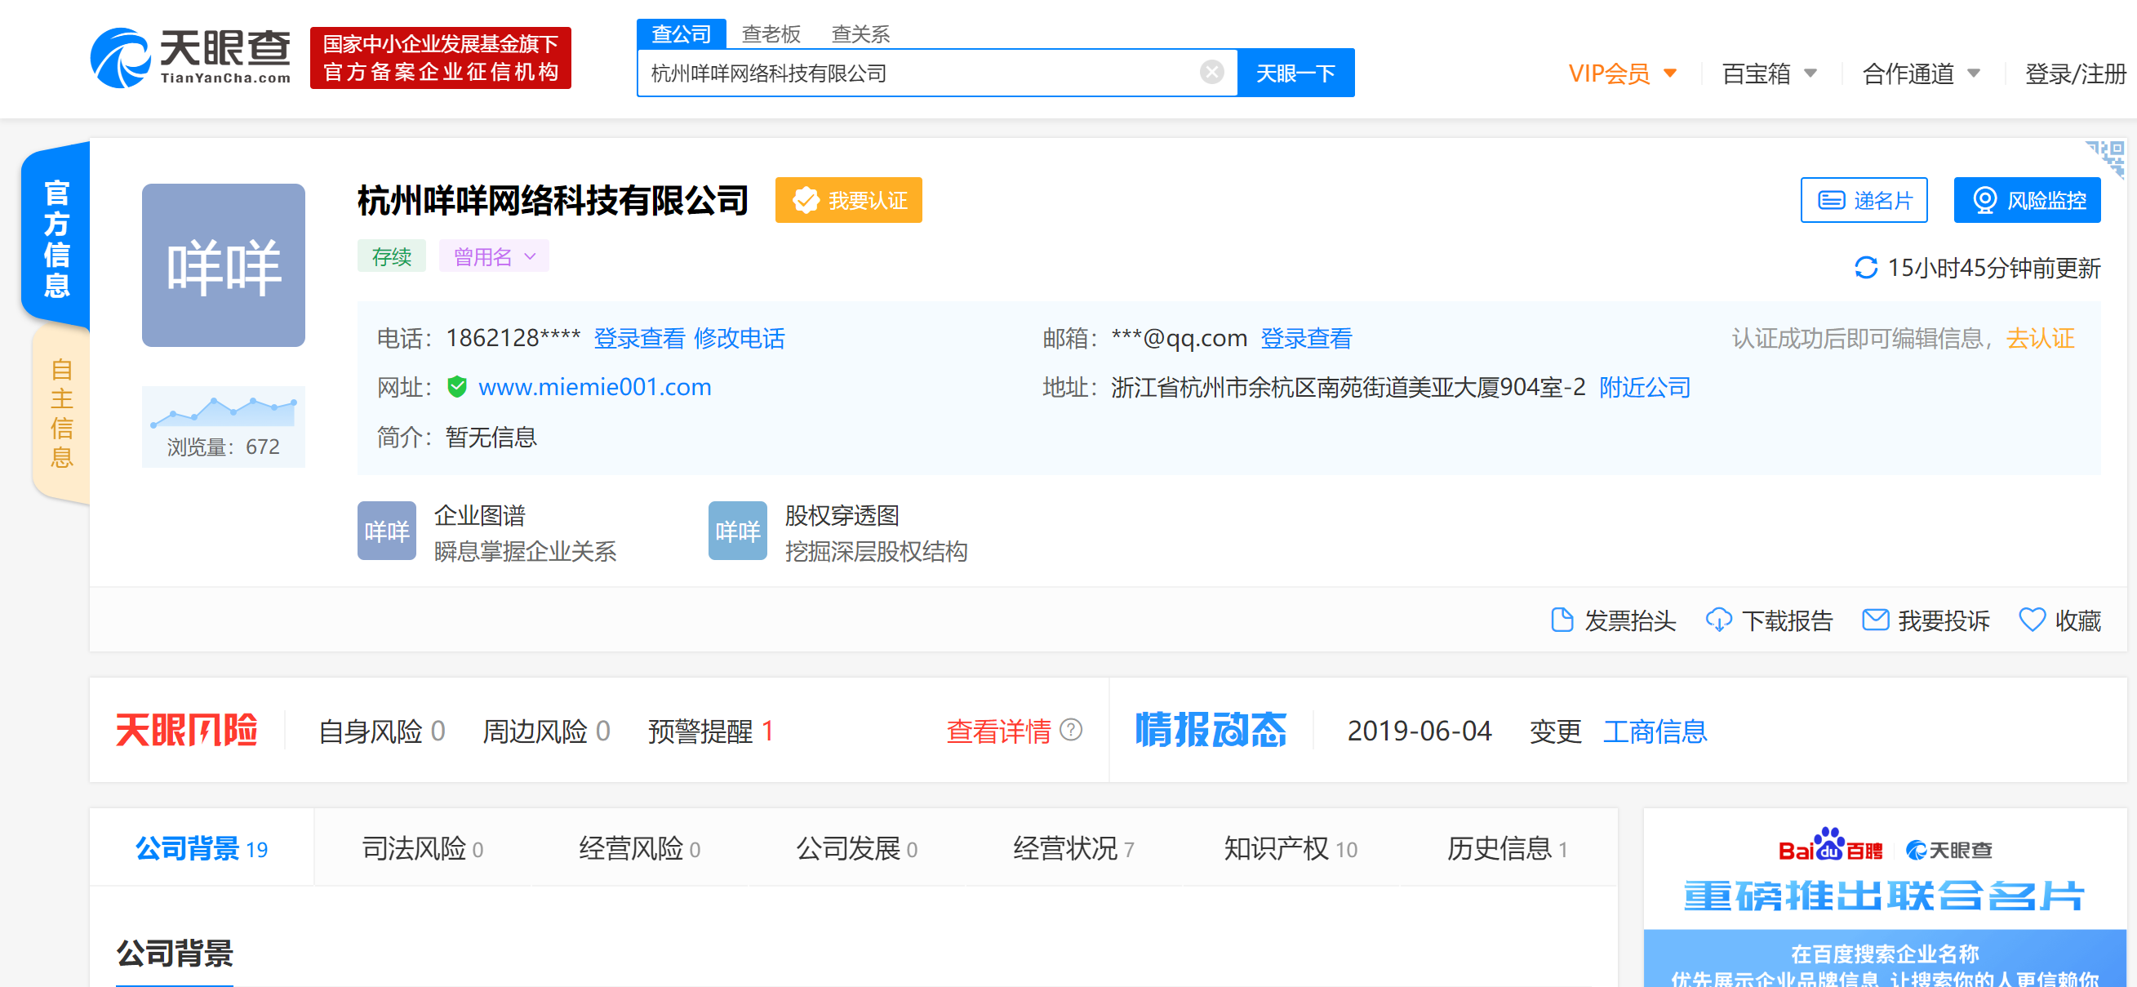Click the TianYanCha logo

point(191,58)
